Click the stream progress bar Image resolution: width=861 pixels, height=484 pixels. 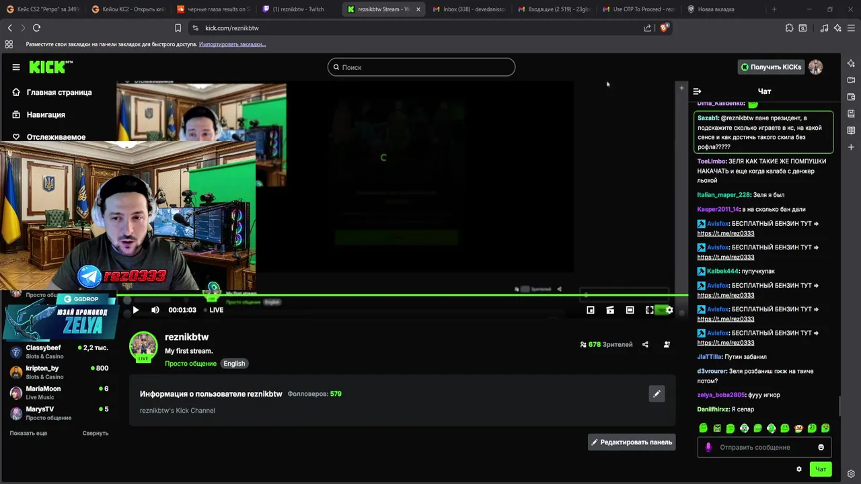(402, 295)
